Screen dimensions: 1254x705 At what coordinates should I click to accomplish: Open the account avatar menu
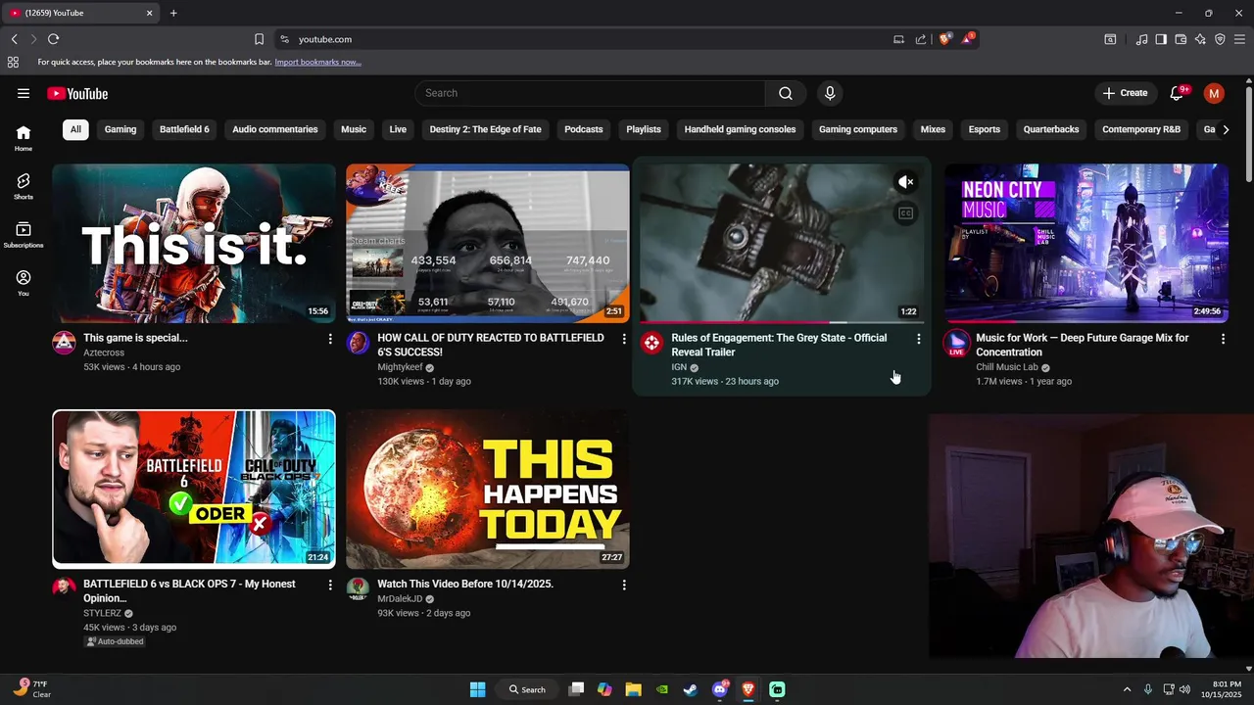(x=1214, y=93)
